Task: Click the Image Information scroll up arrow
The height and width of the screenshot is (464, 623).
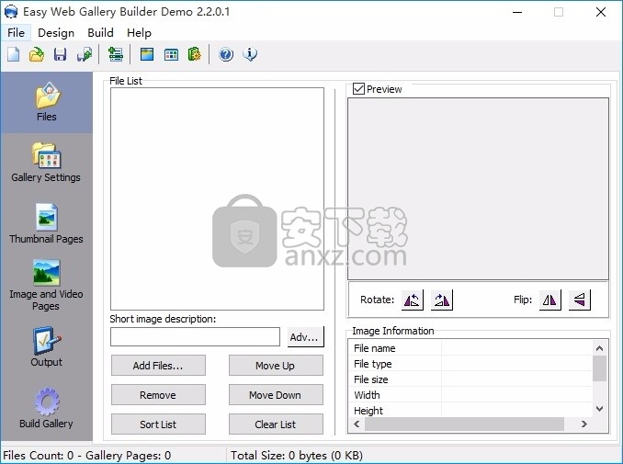Action: click(x=599, y=348)
